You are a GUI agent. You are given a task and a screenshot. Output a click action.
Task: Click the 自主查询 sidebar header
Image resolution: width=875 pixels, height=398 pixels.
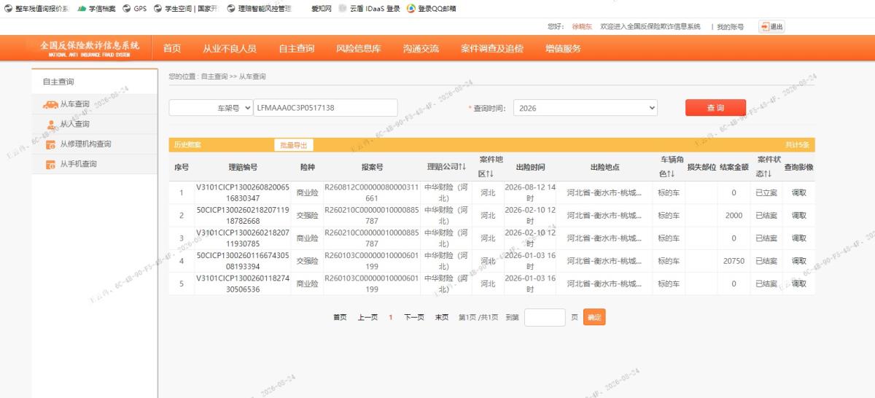pos(58,82)
